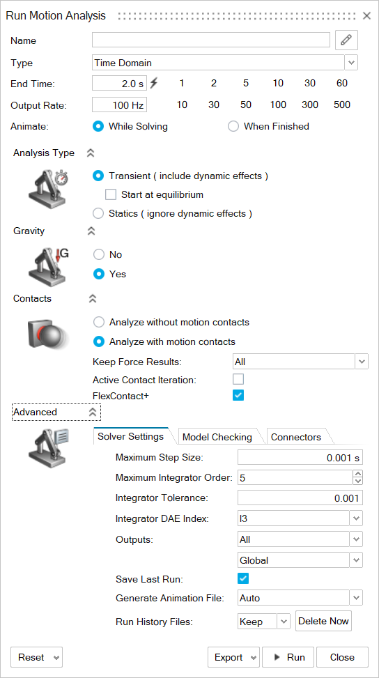Viewport: 379px width, 678px height.
Task: Select Statics ignore dynamic effects option
Action: point(99,214)
